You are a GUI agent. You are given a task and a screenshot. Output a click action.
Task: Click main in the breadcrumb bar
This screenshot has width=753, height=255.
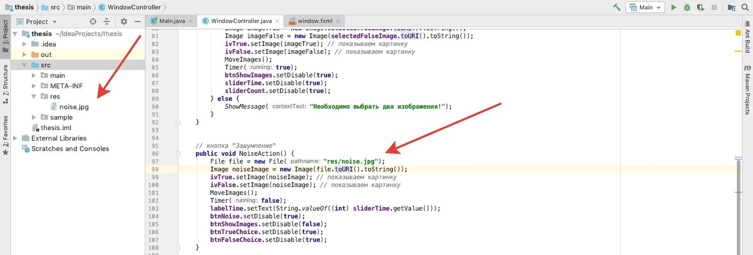[x=84, y=7]
